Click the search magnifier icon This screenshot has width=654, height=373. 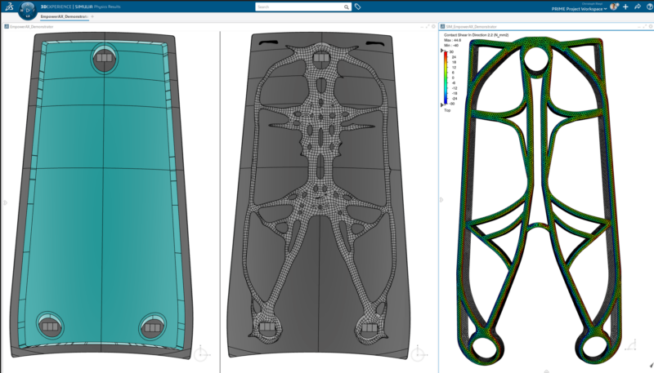[x=347, y=7]
